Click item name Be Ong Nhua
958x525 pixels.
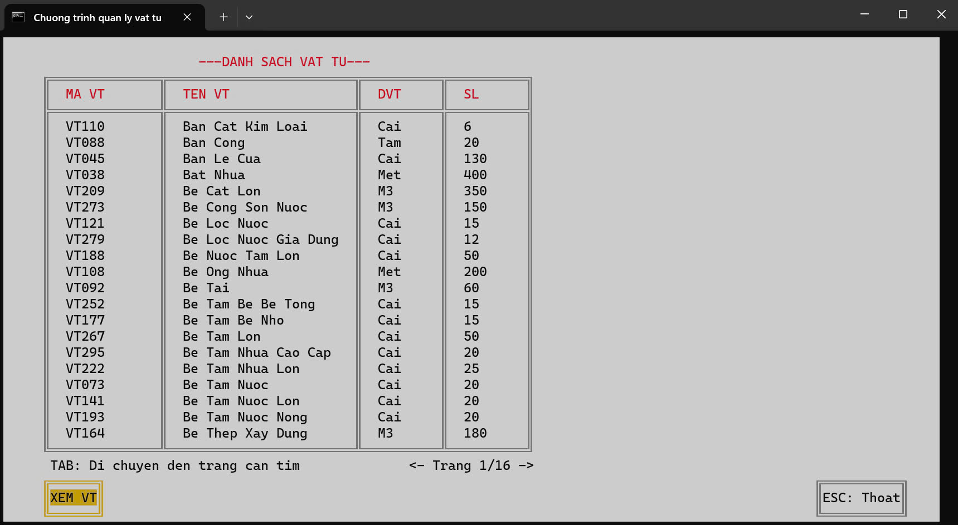[x=226, y=272]
